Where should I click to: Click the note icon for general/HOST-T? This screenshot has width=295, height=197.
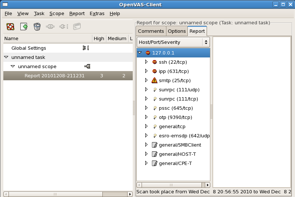tap(155, 154)
